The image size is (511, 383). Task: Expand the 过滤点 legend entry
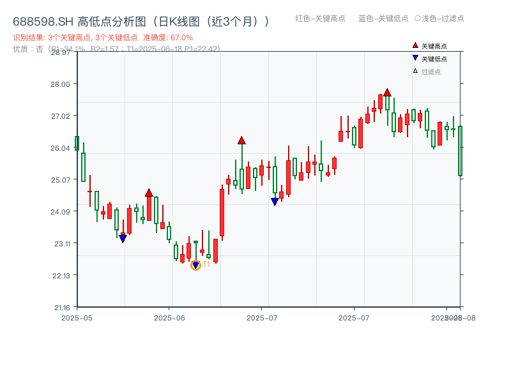point(427,71)
